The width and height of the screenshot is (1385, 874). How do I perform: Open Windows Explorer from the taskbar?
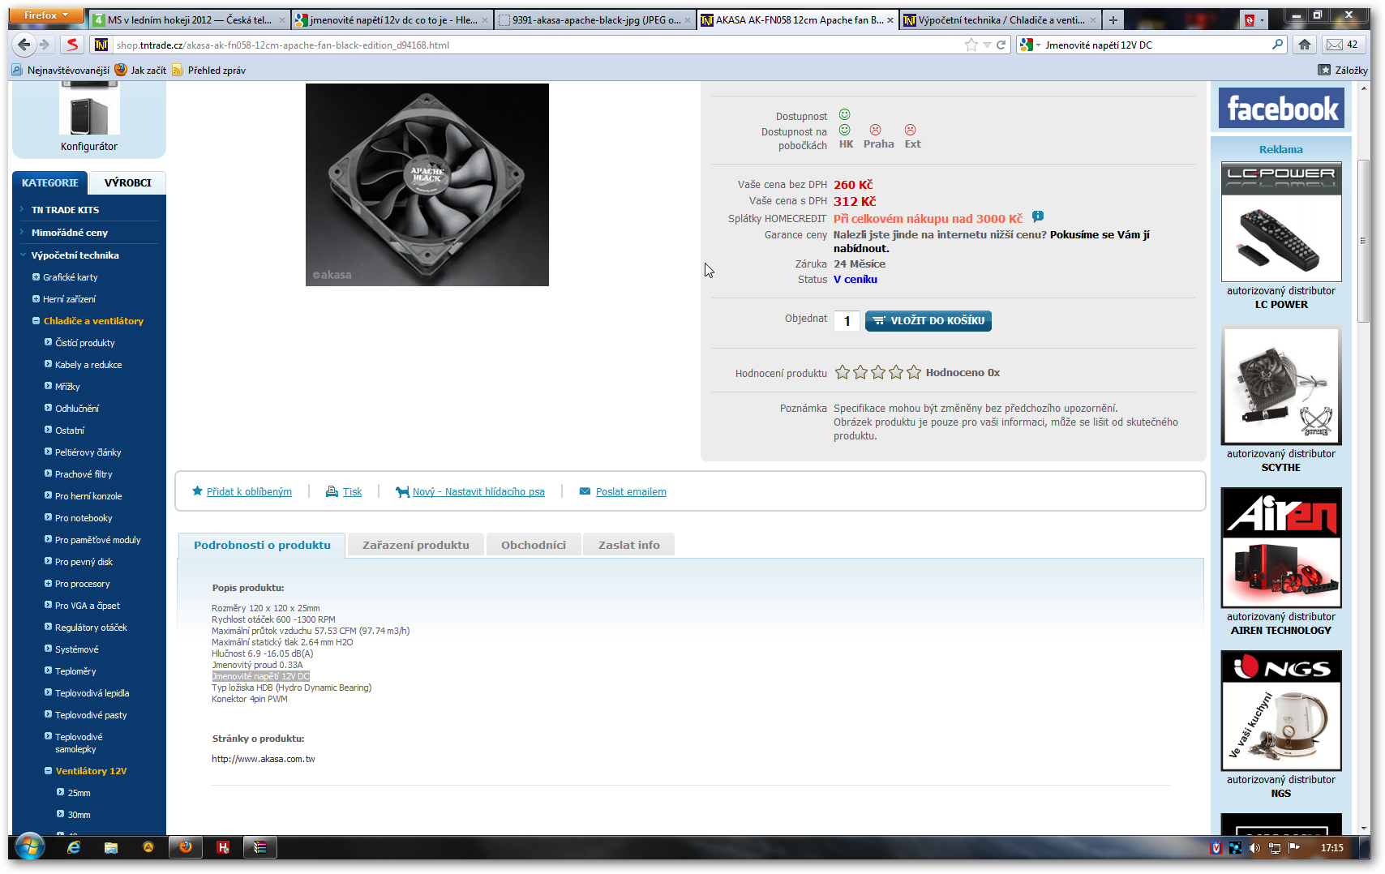[111, 847]
